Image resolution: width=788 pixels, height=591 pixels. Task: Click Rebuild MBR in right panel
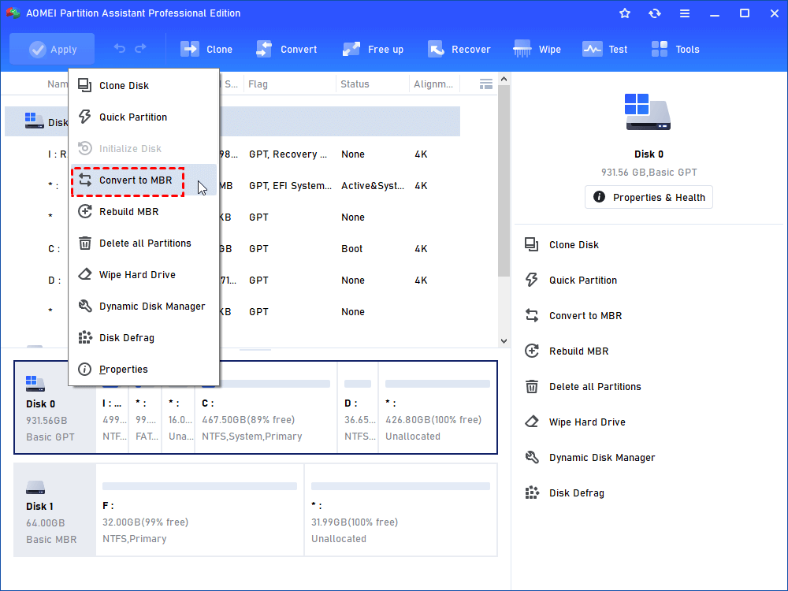pos(578,351)
